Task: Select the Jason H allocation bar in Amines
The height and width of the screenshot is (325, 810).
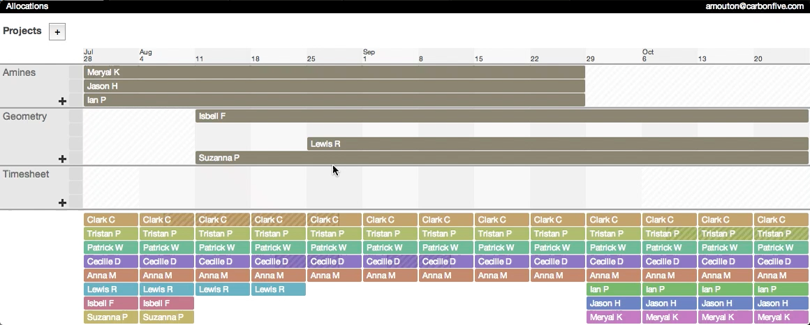Action: point(334,86)
